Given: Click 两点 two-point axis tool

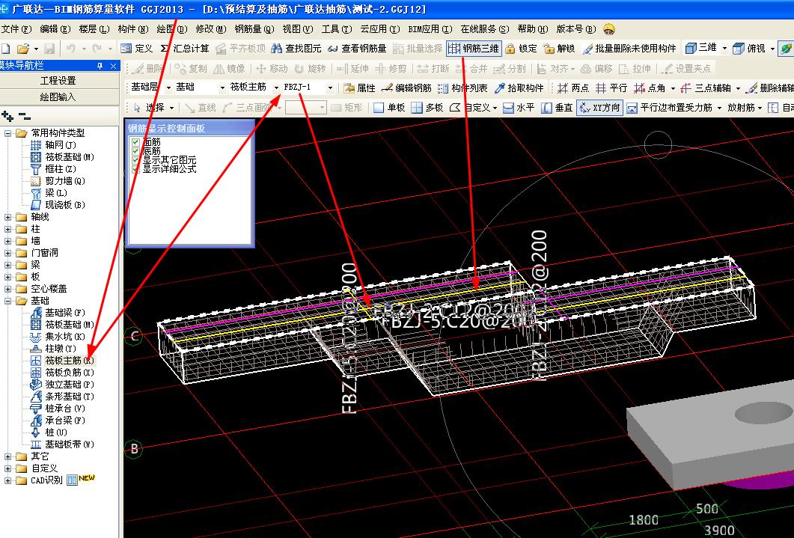Looking at the screenshot, I should pos(573,88).
